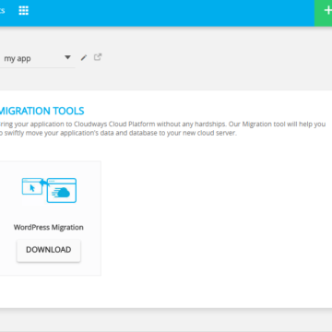Viewport: 332px width, 332px height.
Task: Select the 'WordPress Migration' label text
Action: [49, 227]
